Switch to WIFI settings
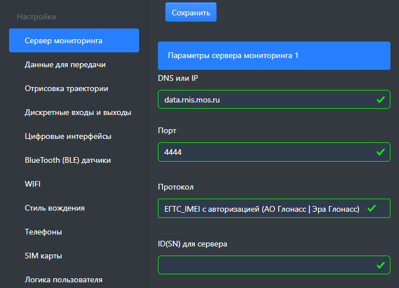This screenshot has width=399, height=288. point(33,184)
